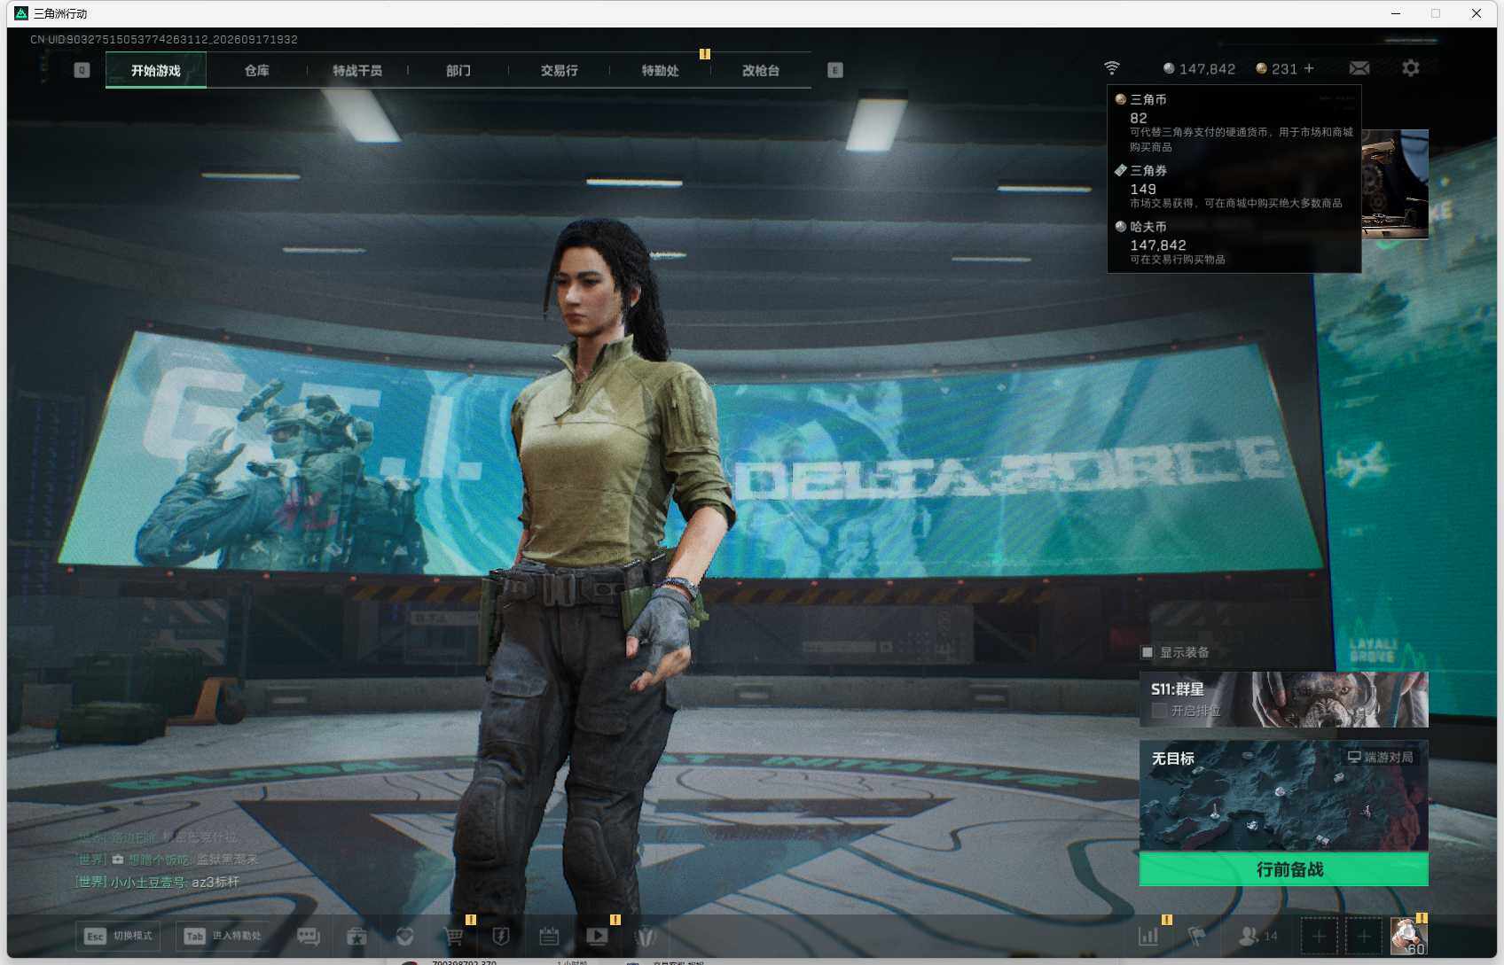Image resolution: width=1504 pixels, height=965 pixels.
Task: Select the 开始游戏 tab
Action: point(156,70)
